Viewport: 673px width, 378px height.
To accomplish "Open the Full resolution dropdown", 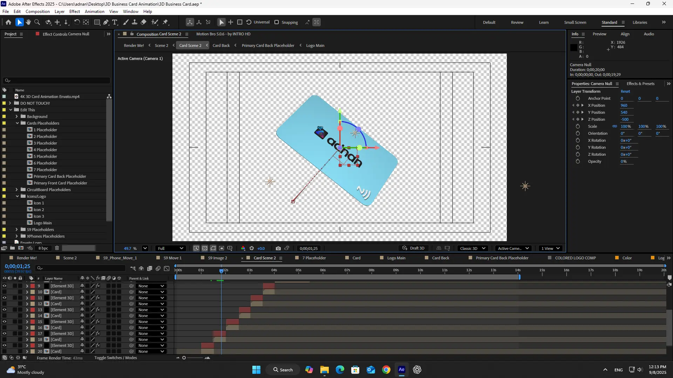I will click(x=170, y=248).
